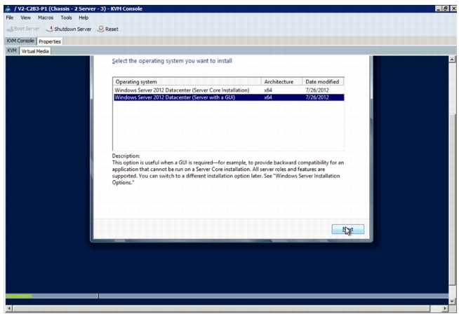459x316 pixels.
Task: Select the KVM sub-tab
Action: pos(12,50)
